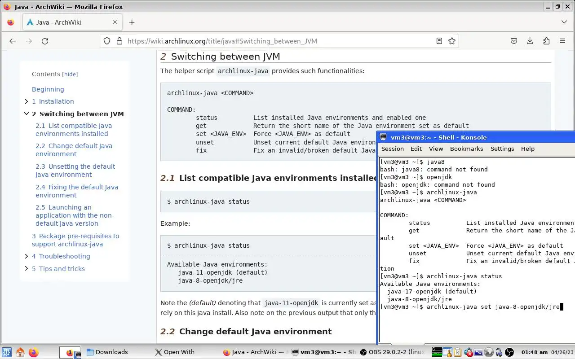Open the muted volume tray icon
This screenshot has height=359, width=575.
click(x=469, y=352)
